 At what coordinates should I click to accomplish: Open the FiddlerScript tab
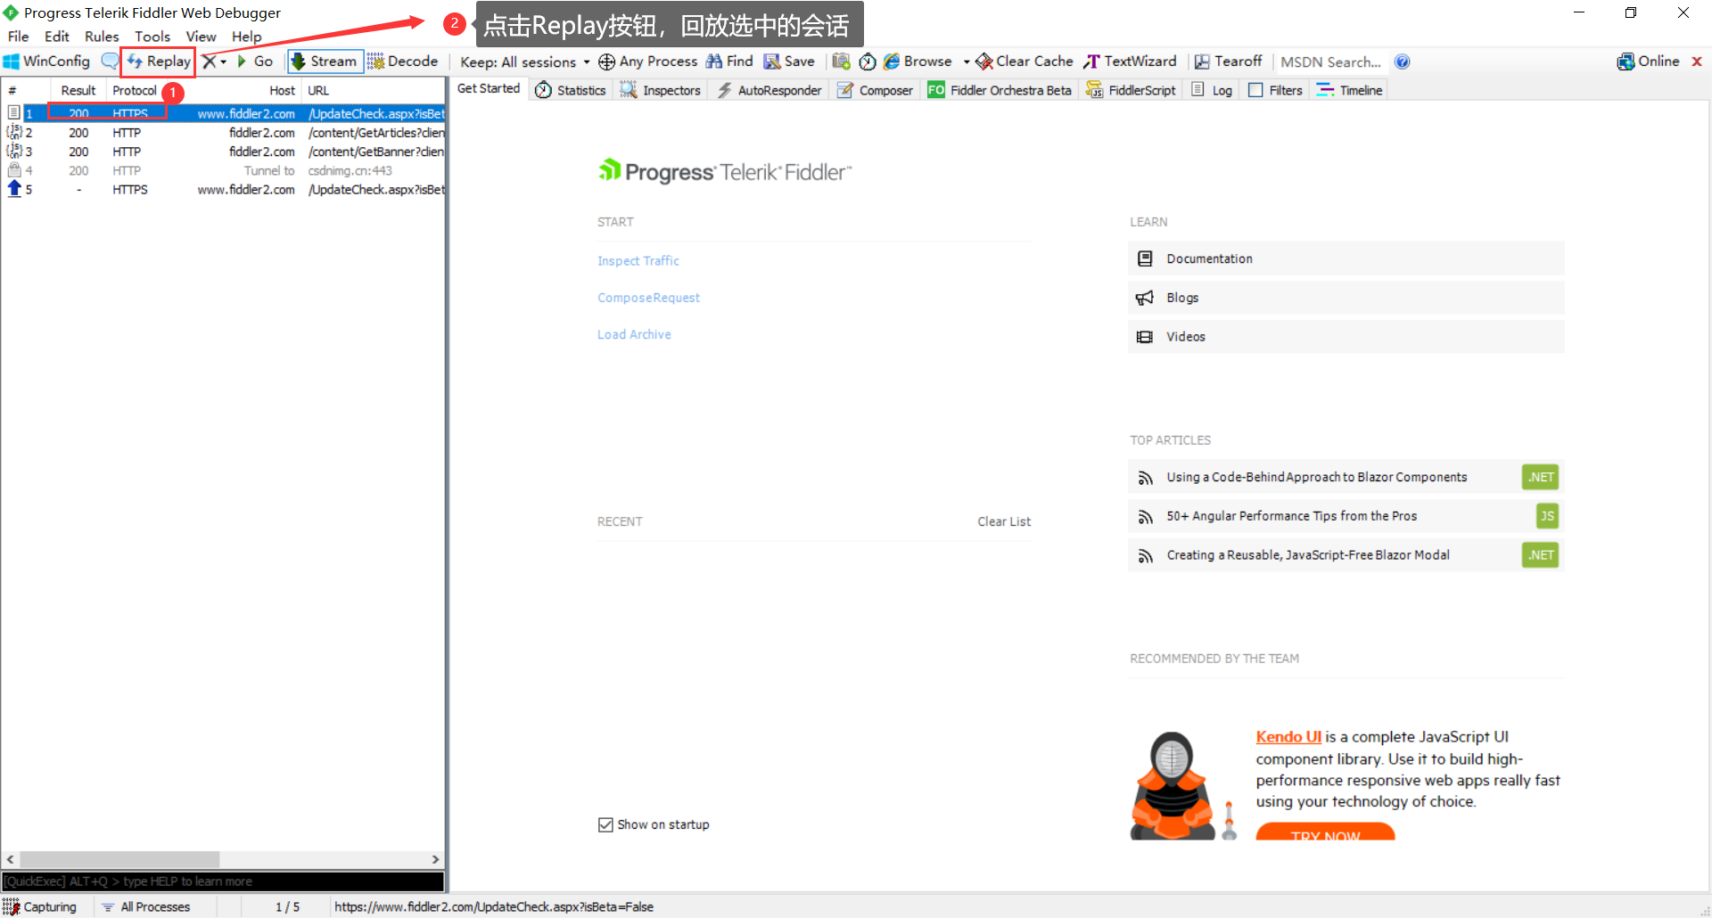(x=1131, y=90)
